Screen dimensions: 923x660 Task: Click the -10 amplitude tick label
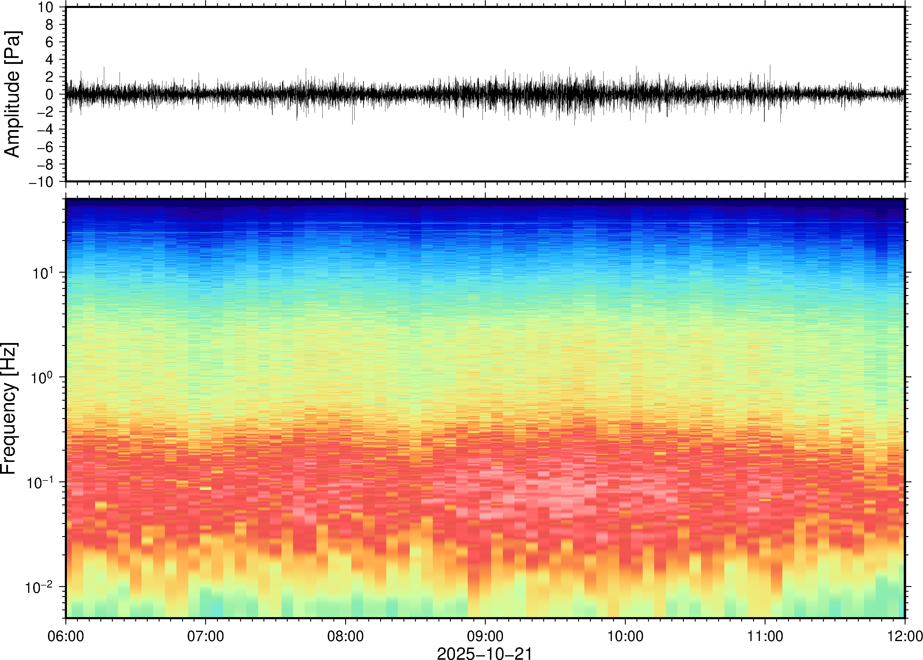click(x=41, y=182)
